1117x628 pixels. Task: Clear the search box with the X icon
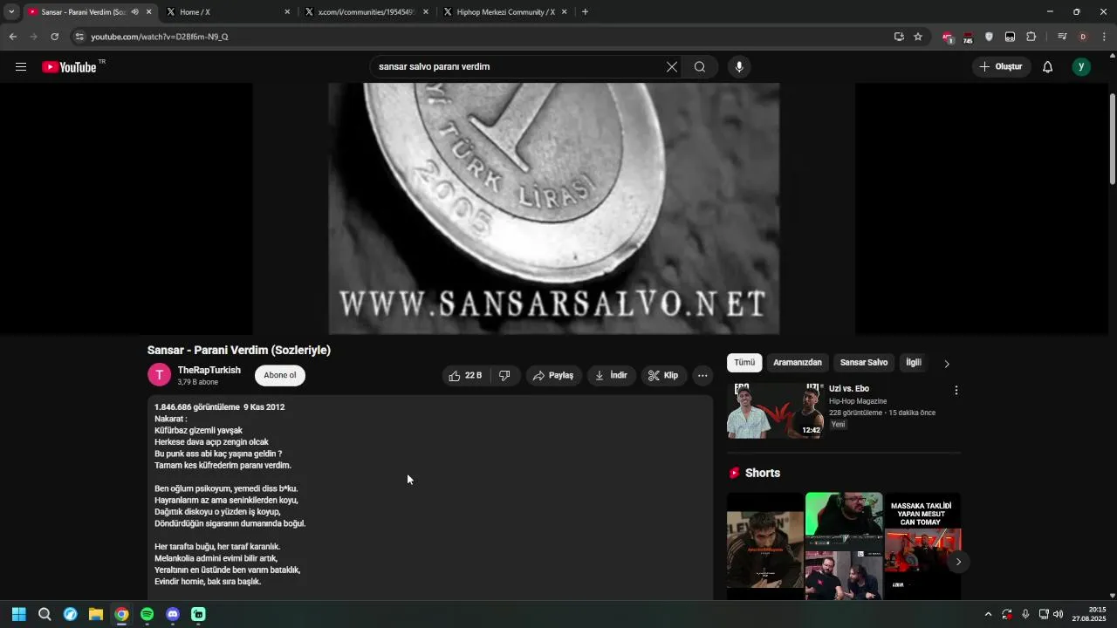(672, 67)
